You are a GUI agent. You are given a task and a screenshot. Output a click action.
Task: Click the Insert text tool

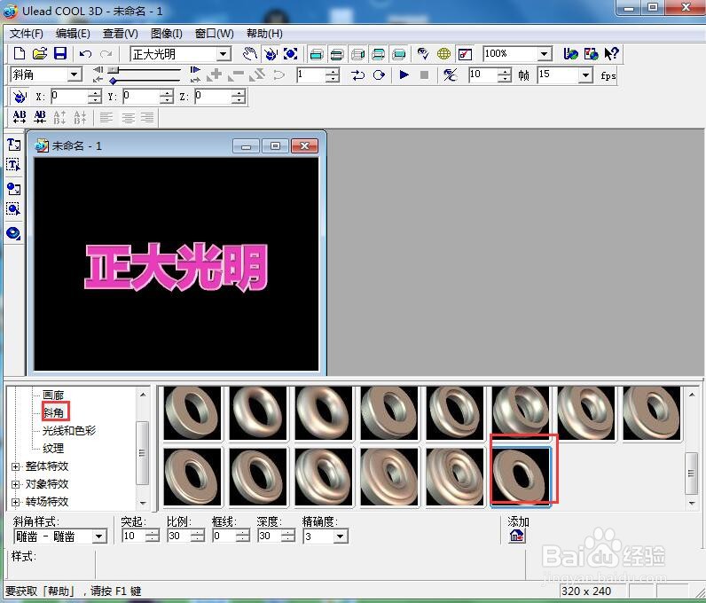tap(13, 145)
